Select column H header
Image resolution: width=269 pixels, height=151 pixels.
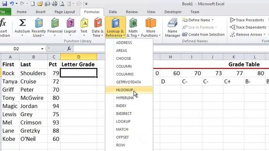(x=170, y=57)
